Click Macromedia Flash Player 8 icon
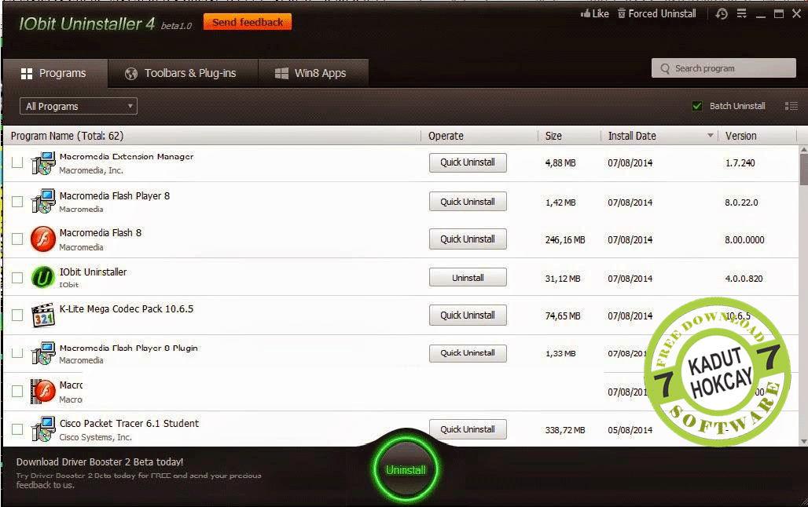Image resolution: width=808 pixels, height=507 pixels. 42,201
